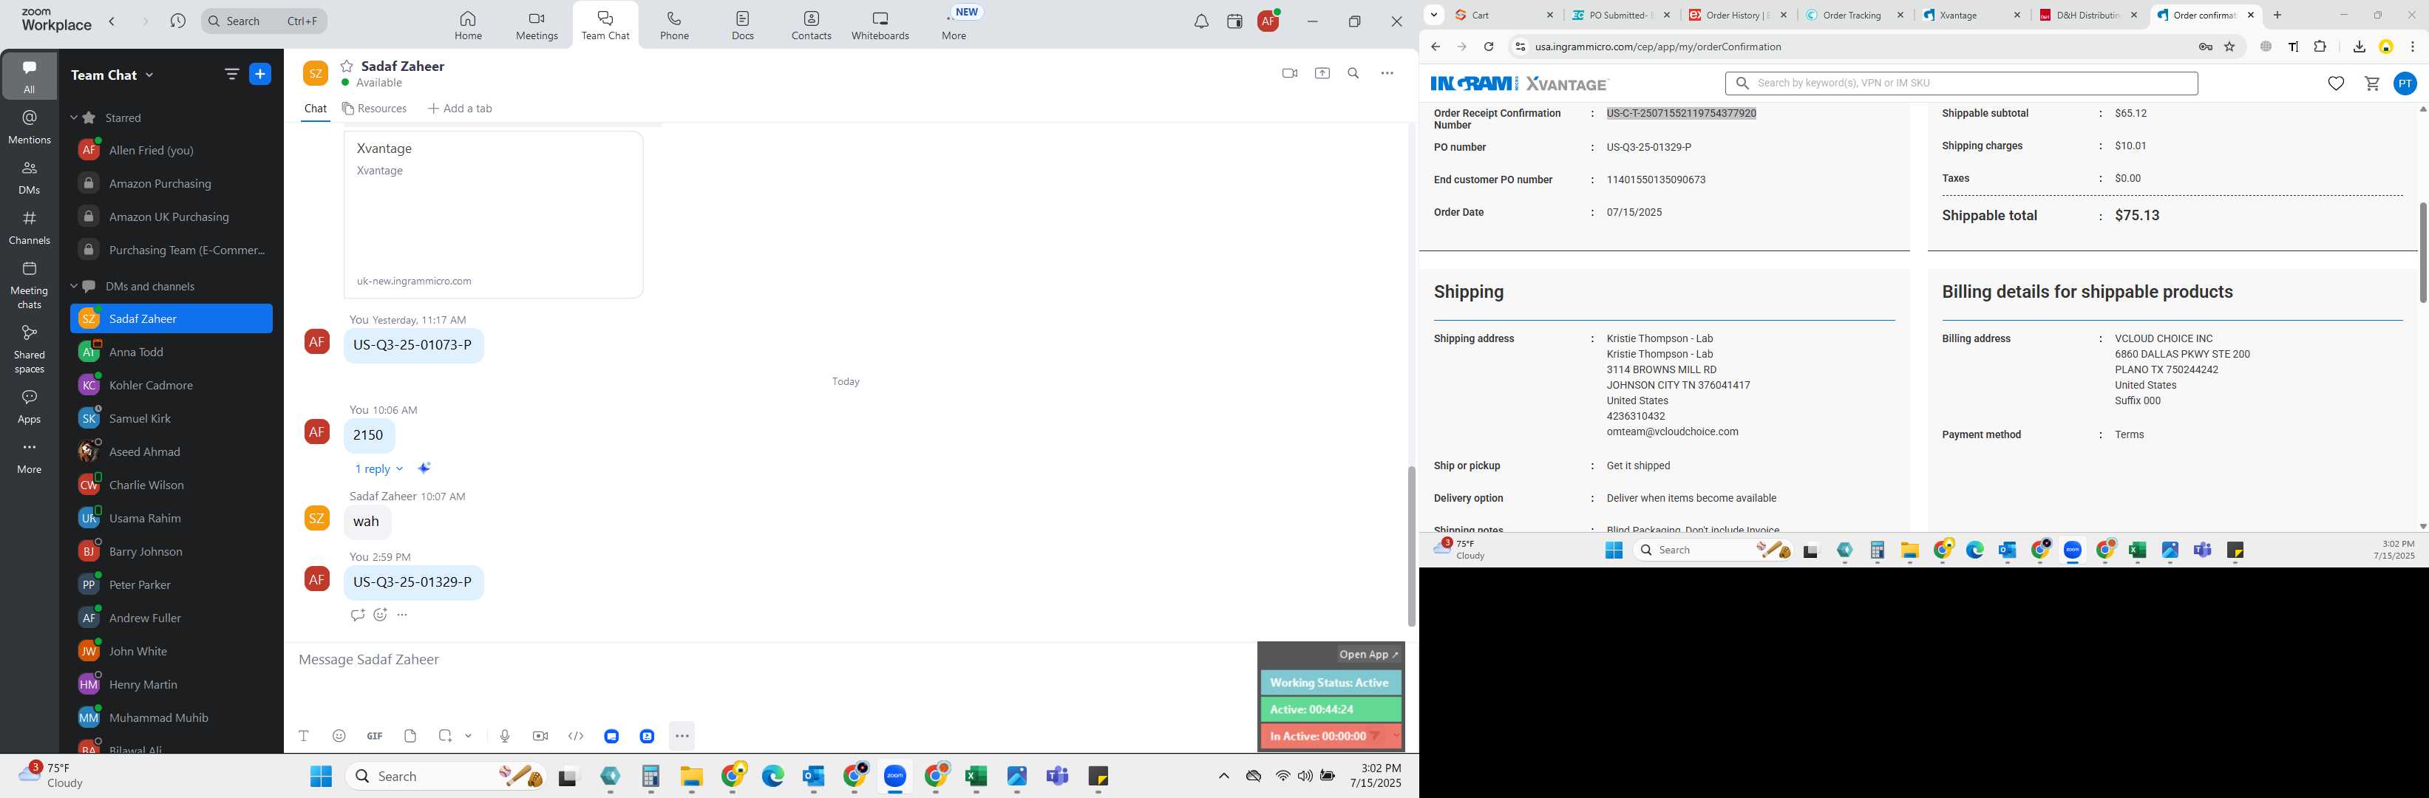Click Ingram Micro keyword search field
Image resolution: width=2429 pixels, height=798 pixels.
[1961, 83]
